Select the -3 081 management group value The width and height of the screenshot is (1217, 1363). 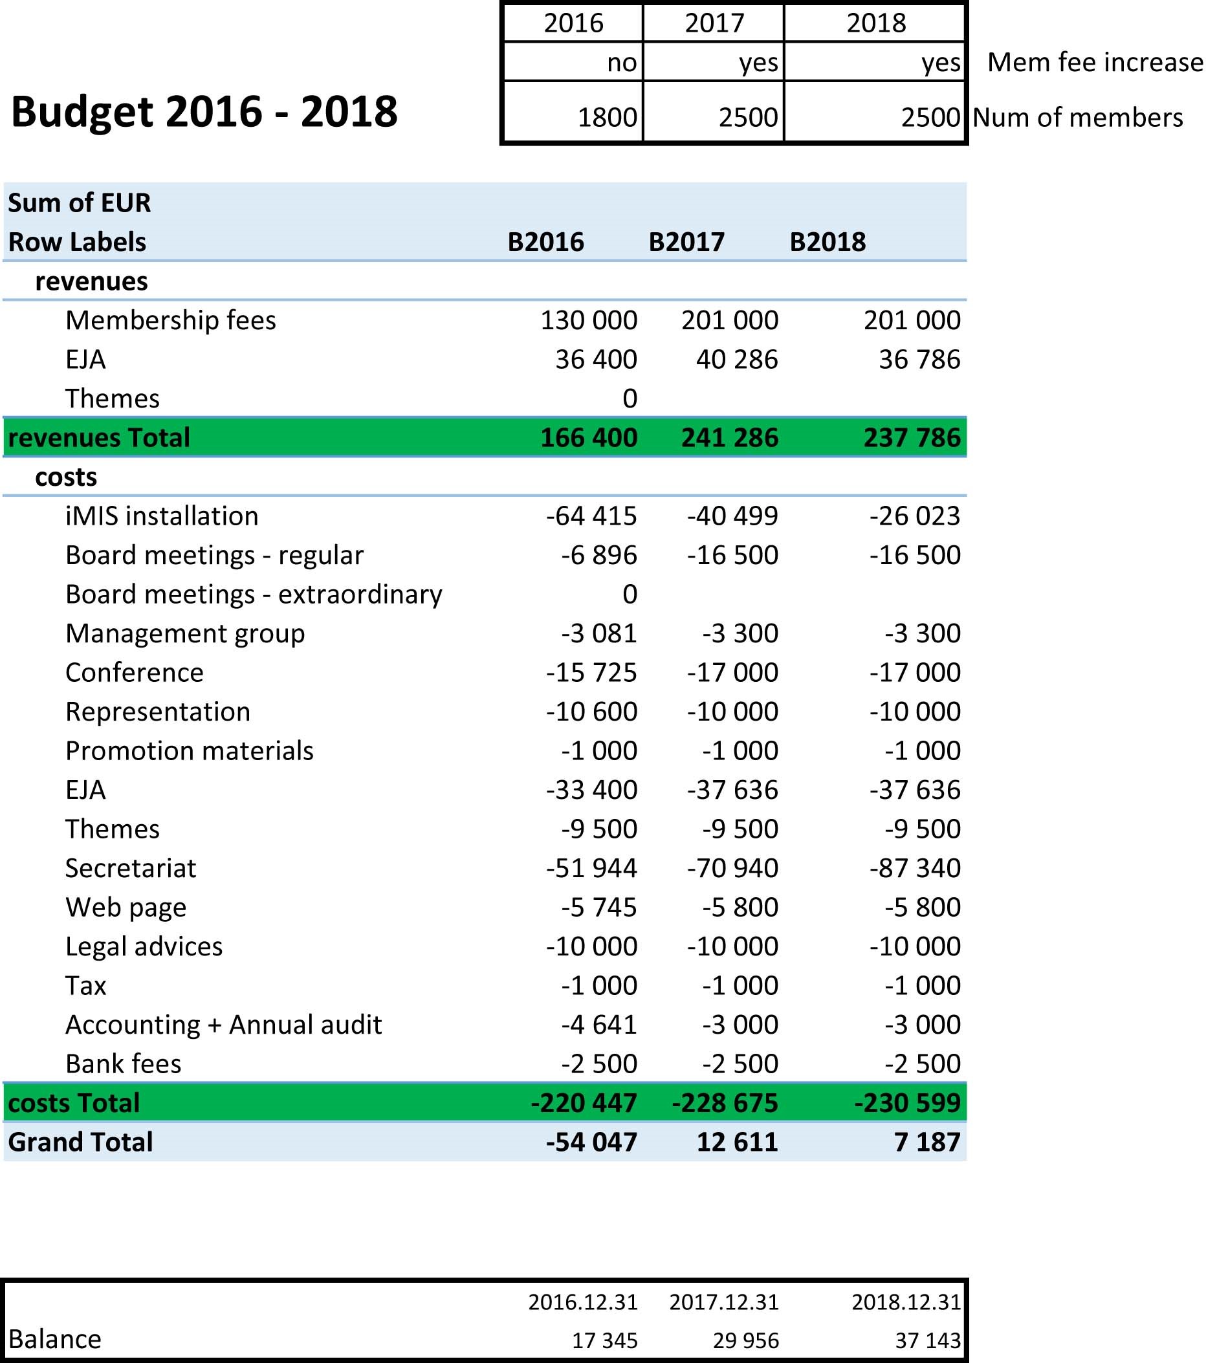click(598, 634)
